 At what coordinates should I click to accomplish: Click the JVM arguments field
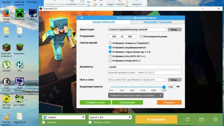pyautogui.click(x=145, y=67)
